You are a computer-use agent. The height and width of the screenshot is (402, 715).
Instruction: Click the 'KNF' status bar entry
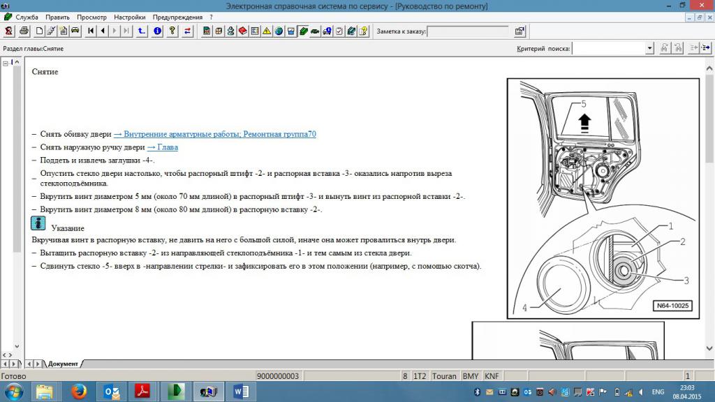(492, 376)
